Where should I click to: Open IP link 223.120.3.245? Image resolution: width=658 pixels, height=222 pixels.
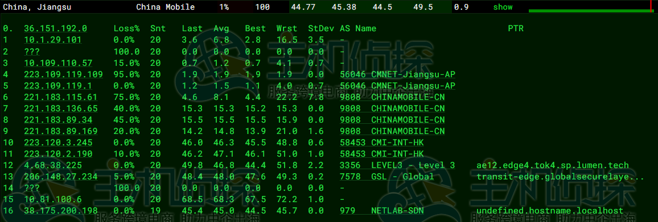(x=58, y=143)
